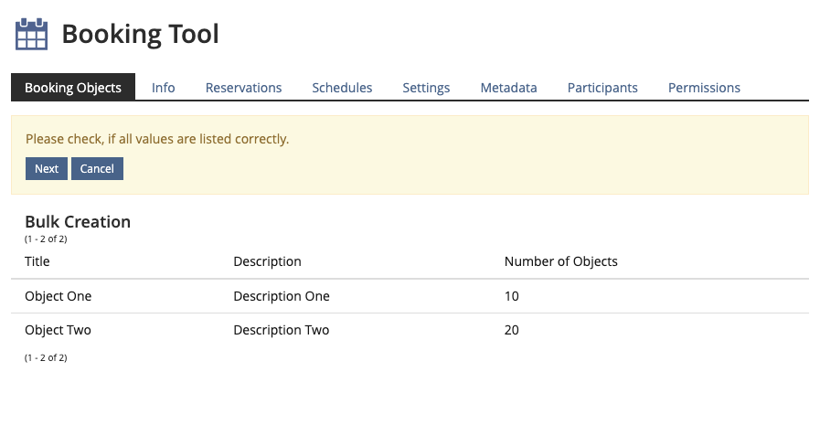The height and width of the screenshot is (425, 820).
Task: Open the Permissions tab
Action: point(704,88)
